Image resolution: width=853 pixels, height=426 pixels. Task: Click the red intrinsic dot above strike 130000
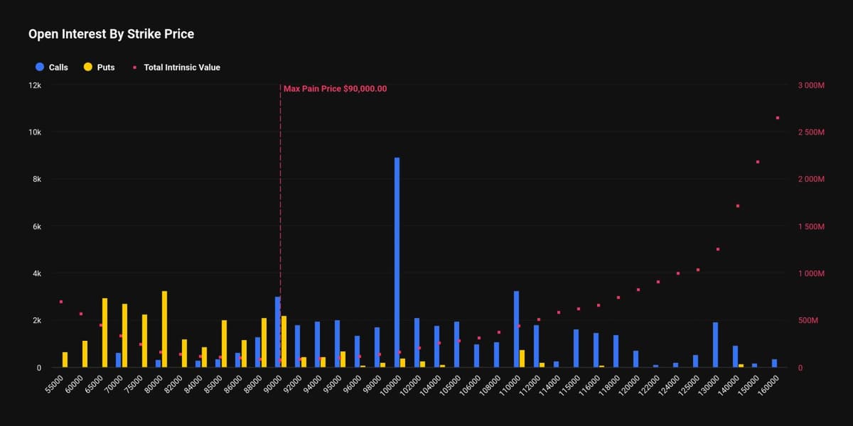[x=717, y=248]
